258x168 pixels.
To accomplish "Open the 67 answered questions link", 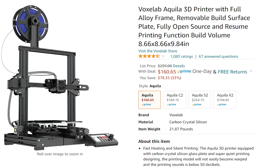I will [x=218, y=56].
